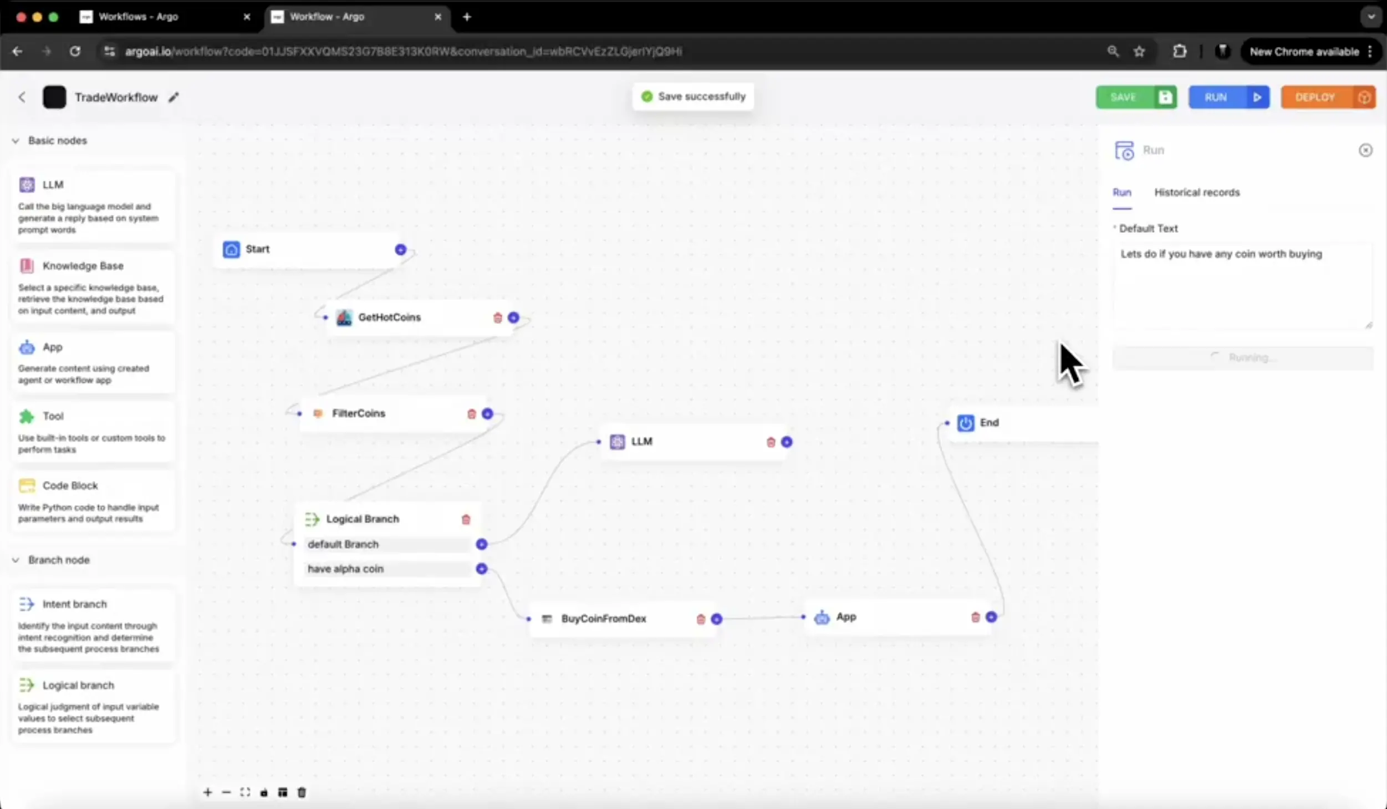Collapse the Basic nodes section

click(x=16, y=141)
